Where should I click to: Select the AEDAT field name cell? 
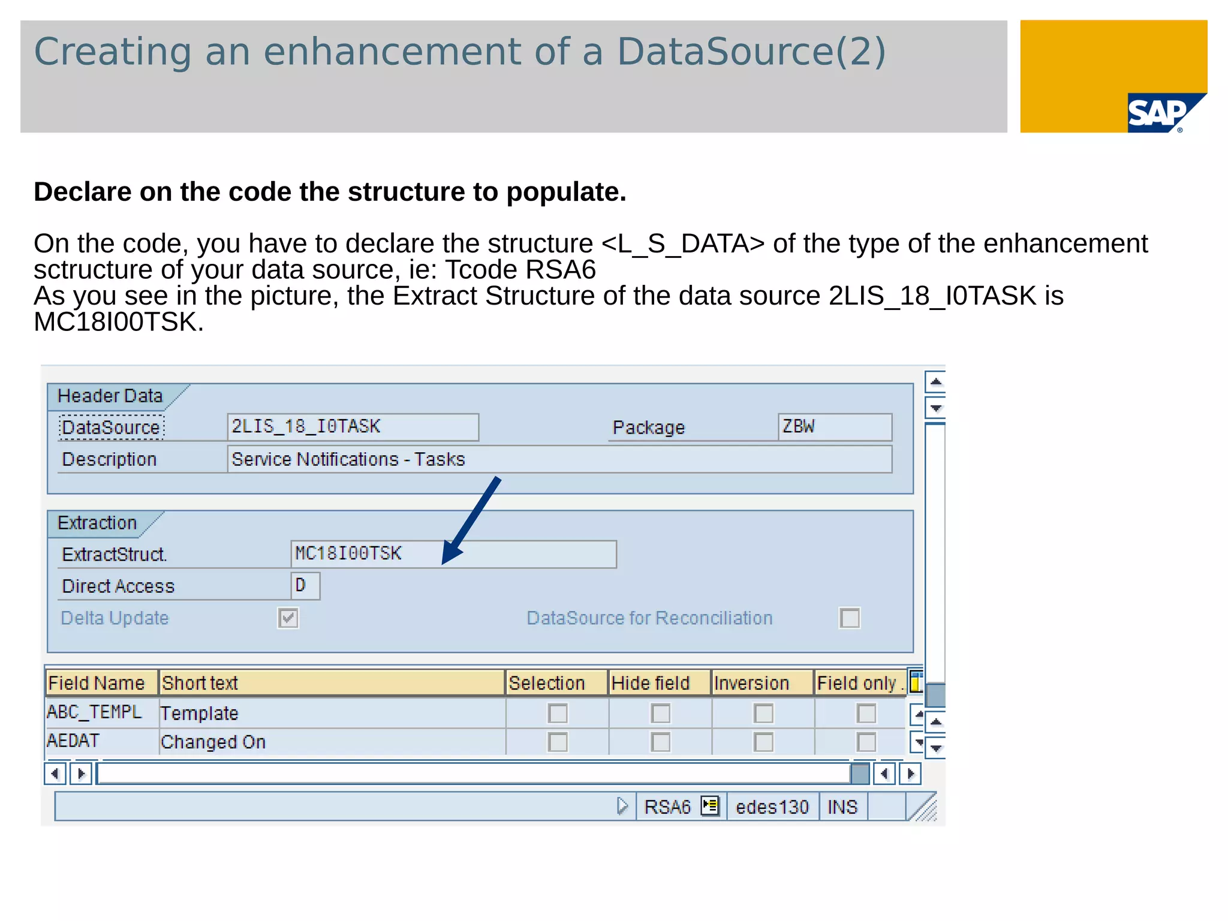click(102, 741)
